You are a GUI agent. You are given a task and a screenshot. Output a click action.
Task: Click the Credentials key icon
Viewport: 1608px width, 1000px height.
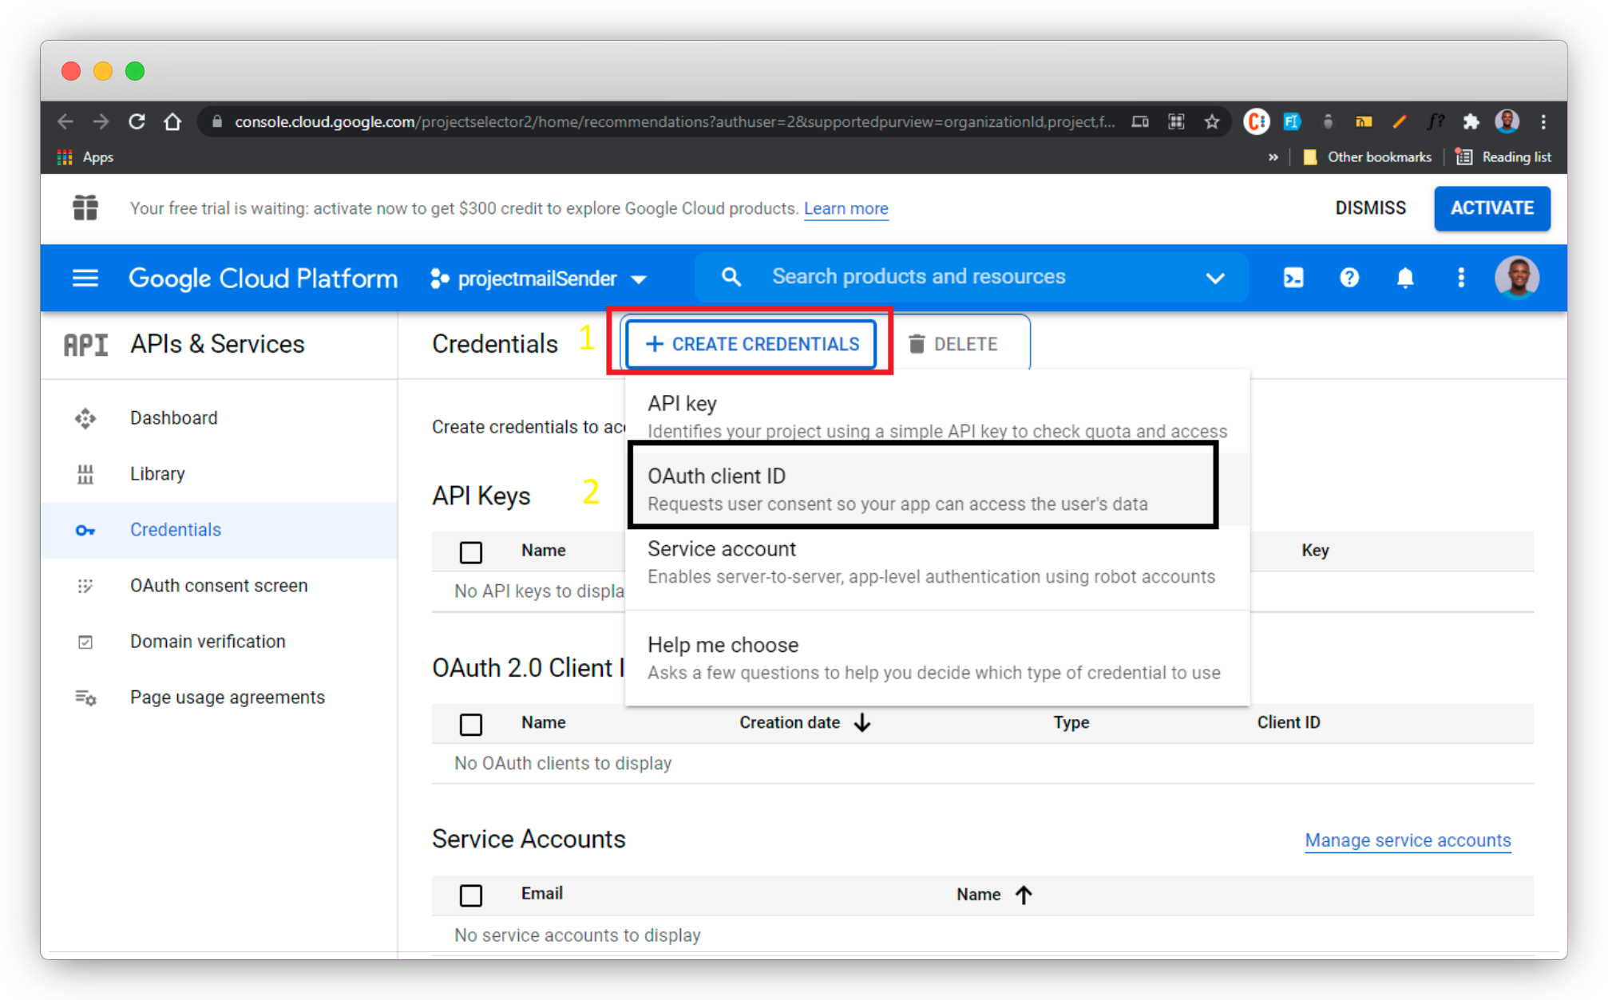[x=85, y=530]
